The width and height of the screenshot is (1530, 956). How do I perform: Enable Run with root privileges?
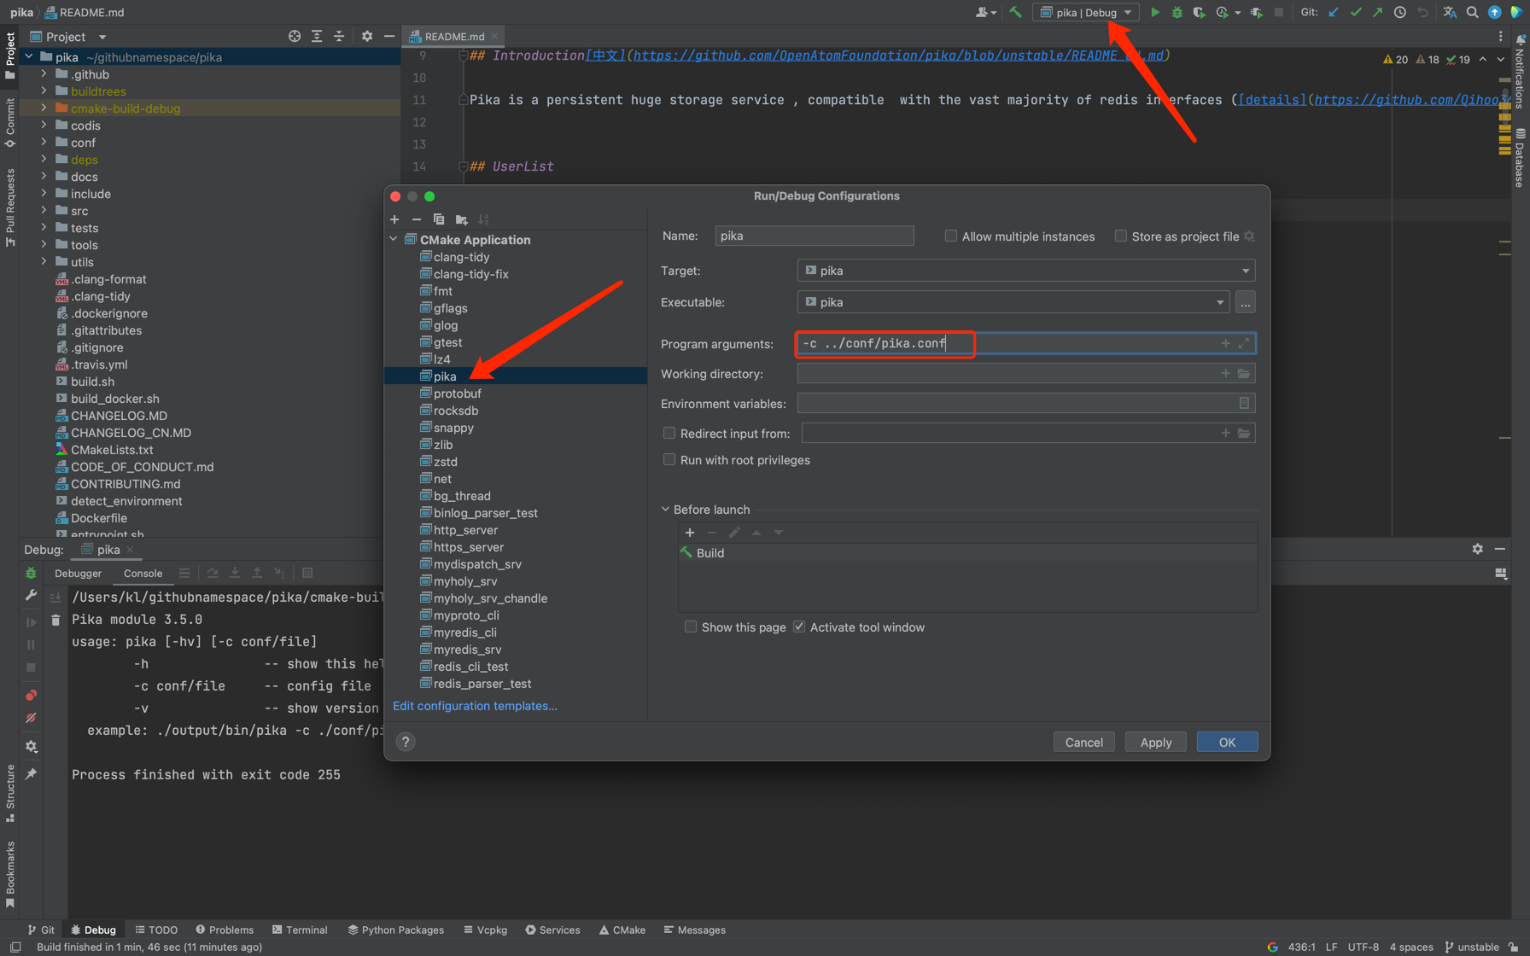(x=669, y=460)
